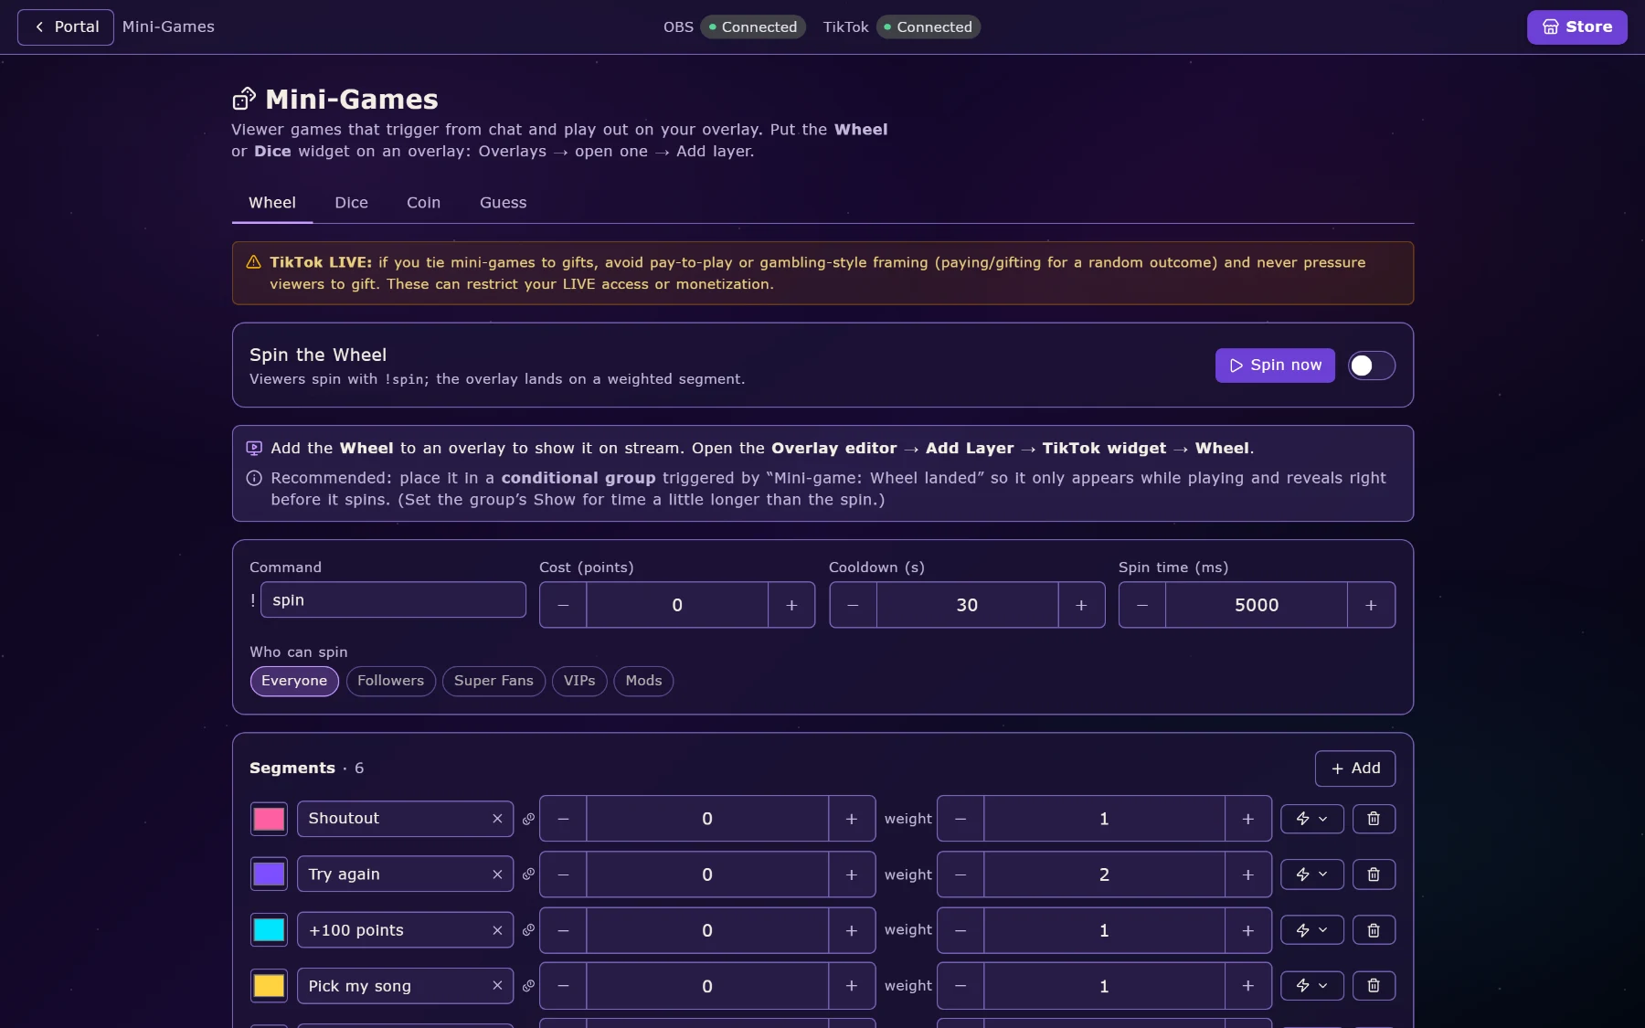Open the yellow Pick my song color swatch
1645x1028 pixels.
pyautogui.click(x=269, y=986)
